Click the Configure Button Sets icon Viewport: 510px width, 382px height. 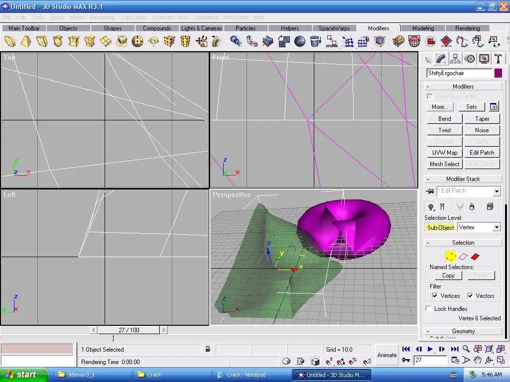click(x=494, y=106)
